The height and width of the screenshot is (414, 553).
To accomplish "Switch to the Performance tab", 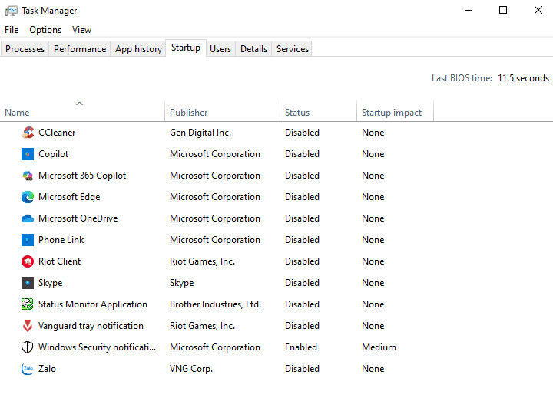I will 80,49.
